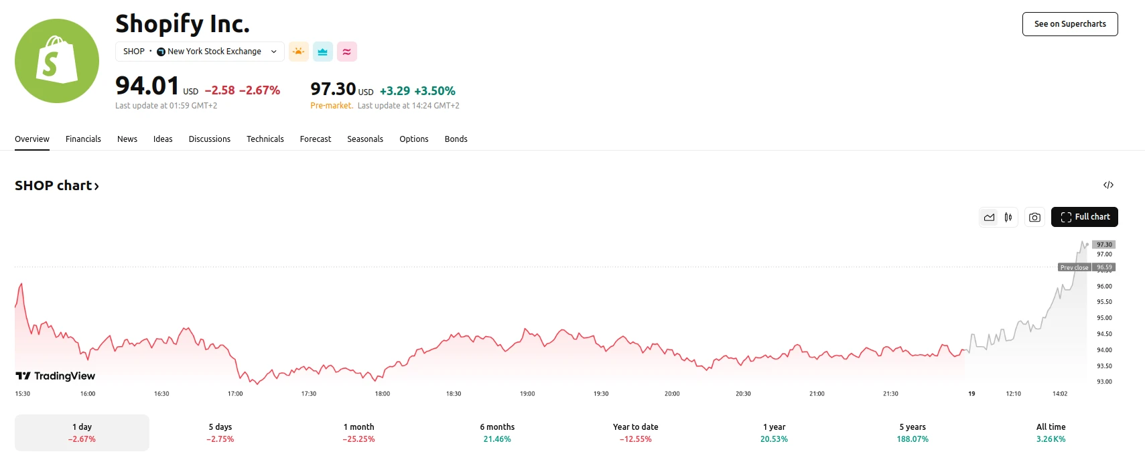The height and width of the screenshot is (462, 1145).
Task: Switch to the Discussions tab
Action: pos(210,139)
